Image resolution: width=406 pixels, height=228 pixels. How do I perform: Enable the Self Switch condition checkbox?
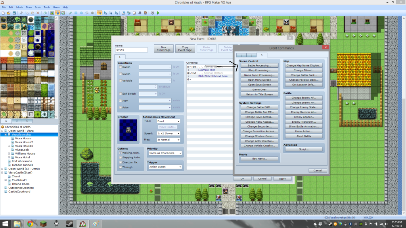click(x=121, y=94)
